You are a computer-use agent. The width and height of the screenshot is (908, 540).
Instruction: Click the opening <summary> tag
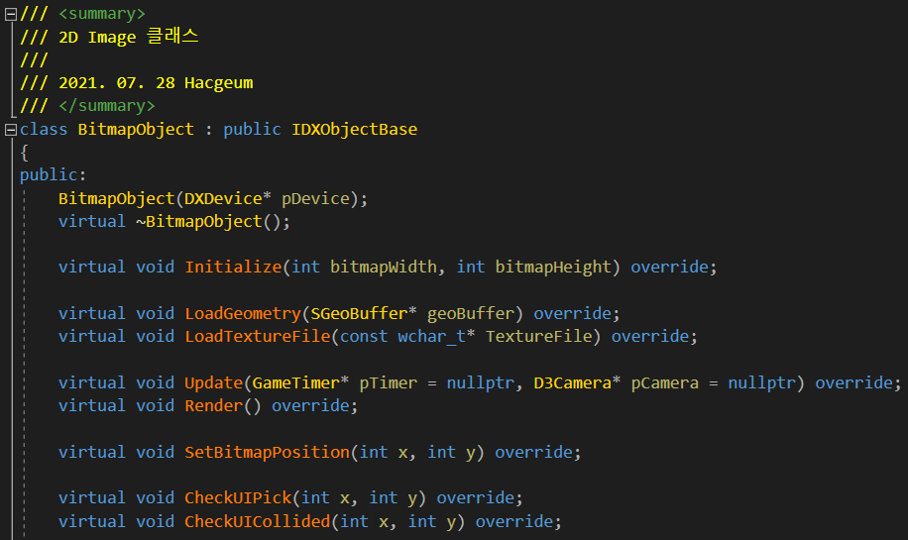click(102, 13)
